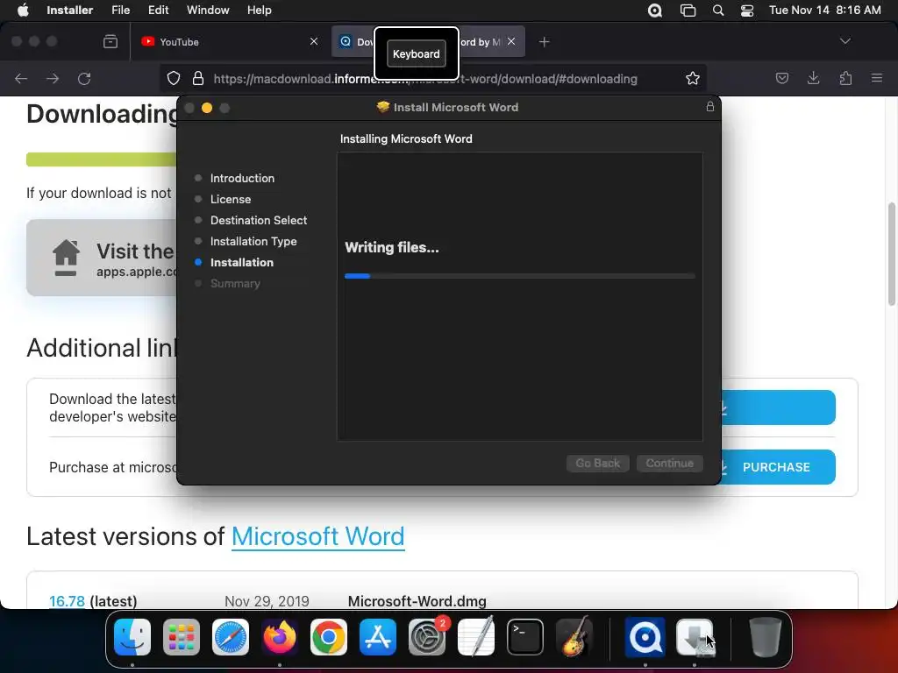Click the Installer icon in the Dock

695,637
